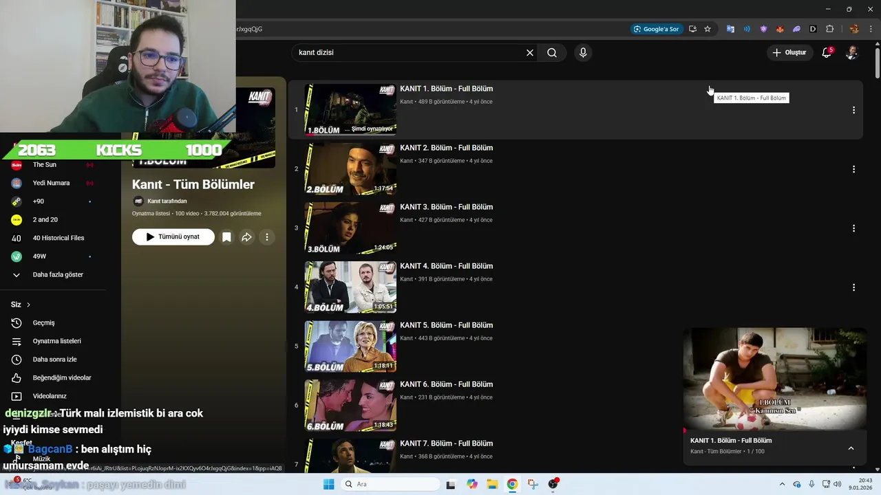Image resolution: width=881 pixels, height=495 pixels.
Task: Open OBS Studio from the taskbar
Action: tap(553, 484)
